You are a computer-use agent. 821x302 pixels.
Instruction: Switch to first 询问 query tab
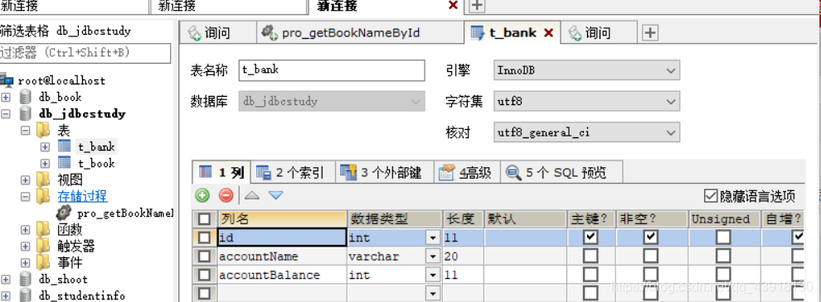(217, 33)
